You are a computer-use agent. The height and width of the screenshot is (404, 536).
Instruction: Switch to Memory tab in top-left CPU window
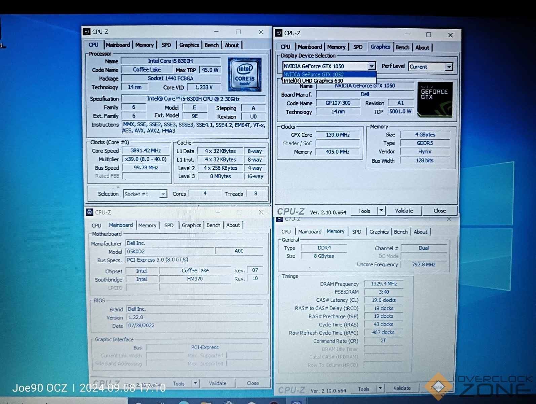(x=145, y=45)
